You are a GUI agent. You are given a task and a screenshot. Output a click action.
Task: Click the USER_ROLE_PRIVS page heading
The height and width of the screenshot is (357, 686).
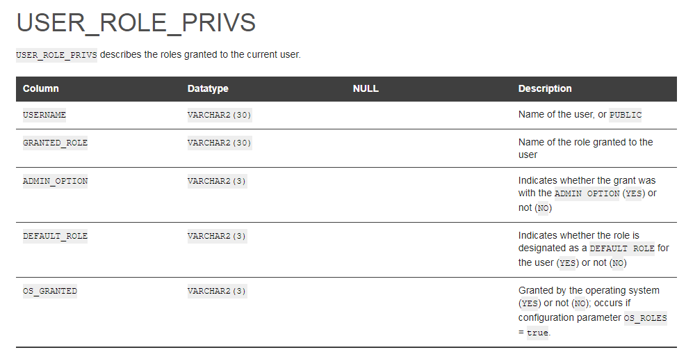[136, 23]
